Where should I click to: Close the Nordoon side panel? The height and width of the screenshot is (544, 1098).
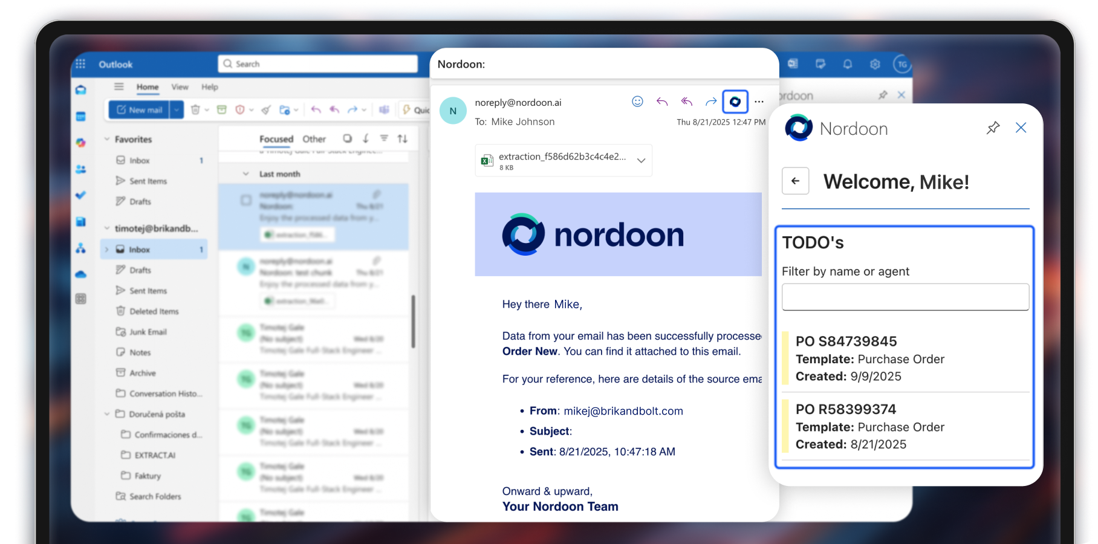pos(1021,128)
